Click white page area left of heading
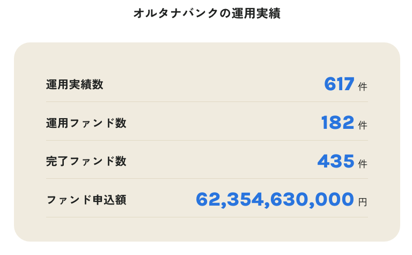Viewport: 412px width, 255px height. (64, 14)
